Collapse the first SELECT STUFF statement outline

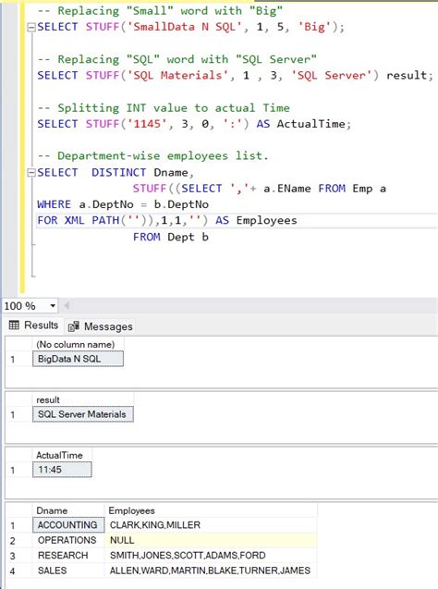31,27
